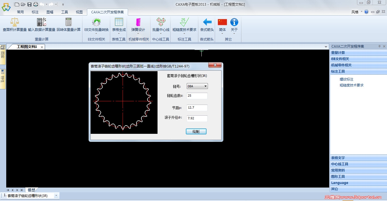Click the 弹簧设计 spring icon
The image size is (387, 201).
[138, 22]
